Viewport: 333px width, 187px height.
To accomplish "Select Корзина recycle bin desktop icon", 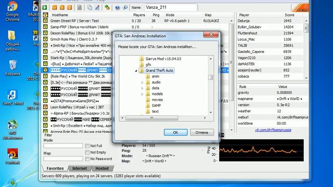I will (12, 68).
